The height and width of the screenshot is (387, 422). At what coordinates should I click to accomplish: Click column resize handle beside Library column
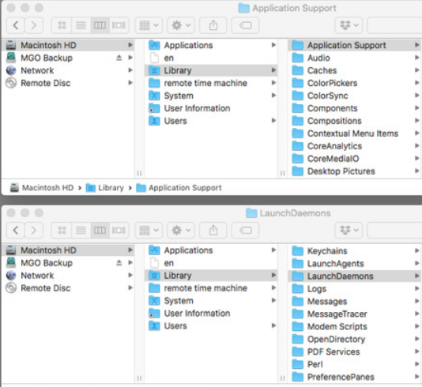pos(283,173)
